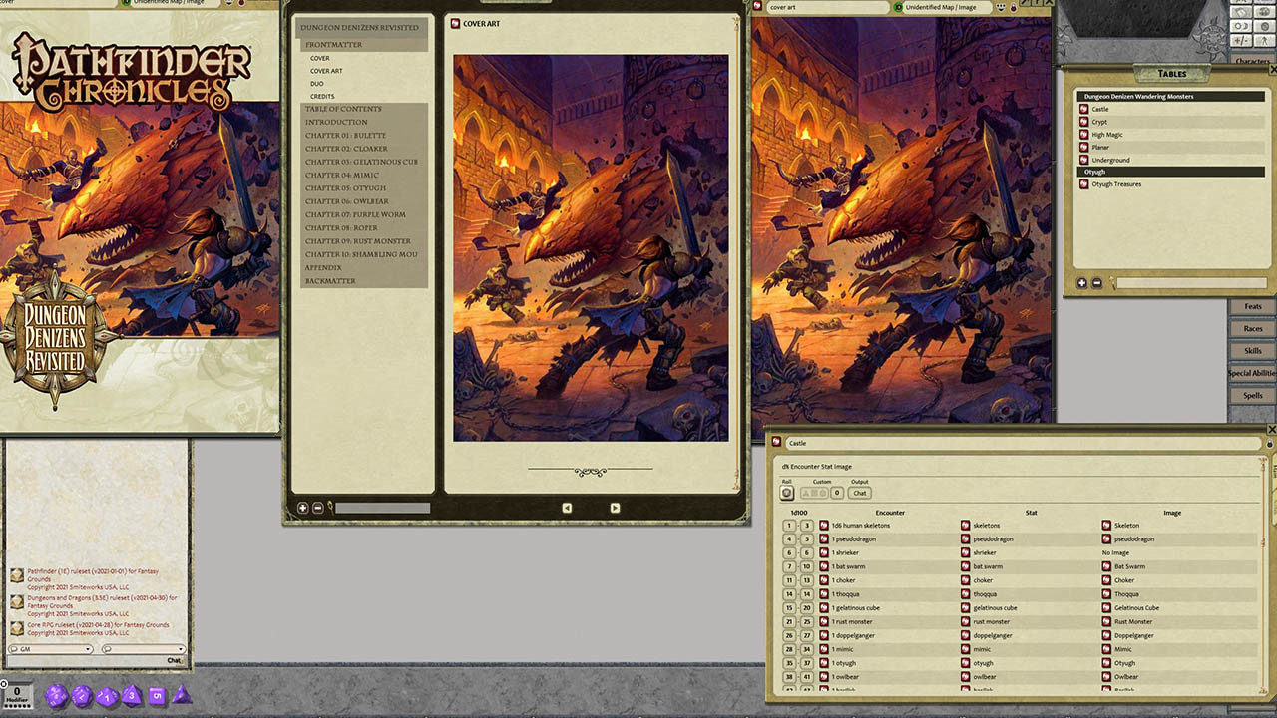1277x718 pixels.
Task: Click the zoom-out minus icon on Cover Art window
Action: coord(316,508)
